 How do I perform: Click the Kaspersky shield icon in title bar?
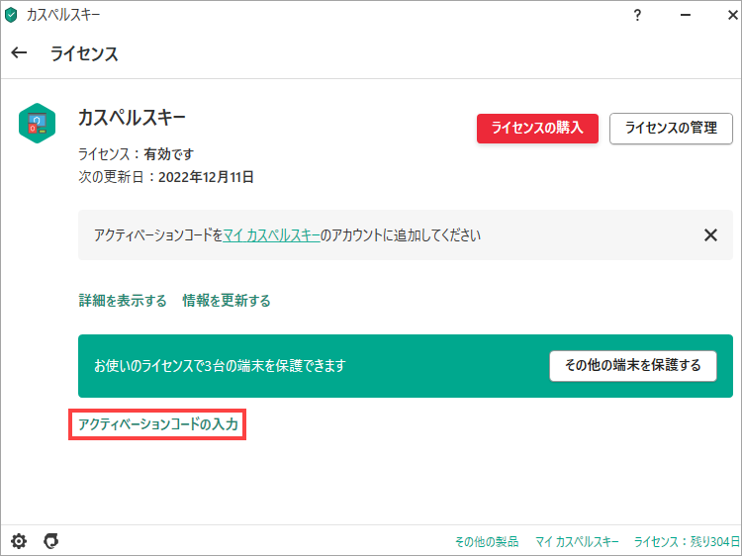tap(11, 15)
